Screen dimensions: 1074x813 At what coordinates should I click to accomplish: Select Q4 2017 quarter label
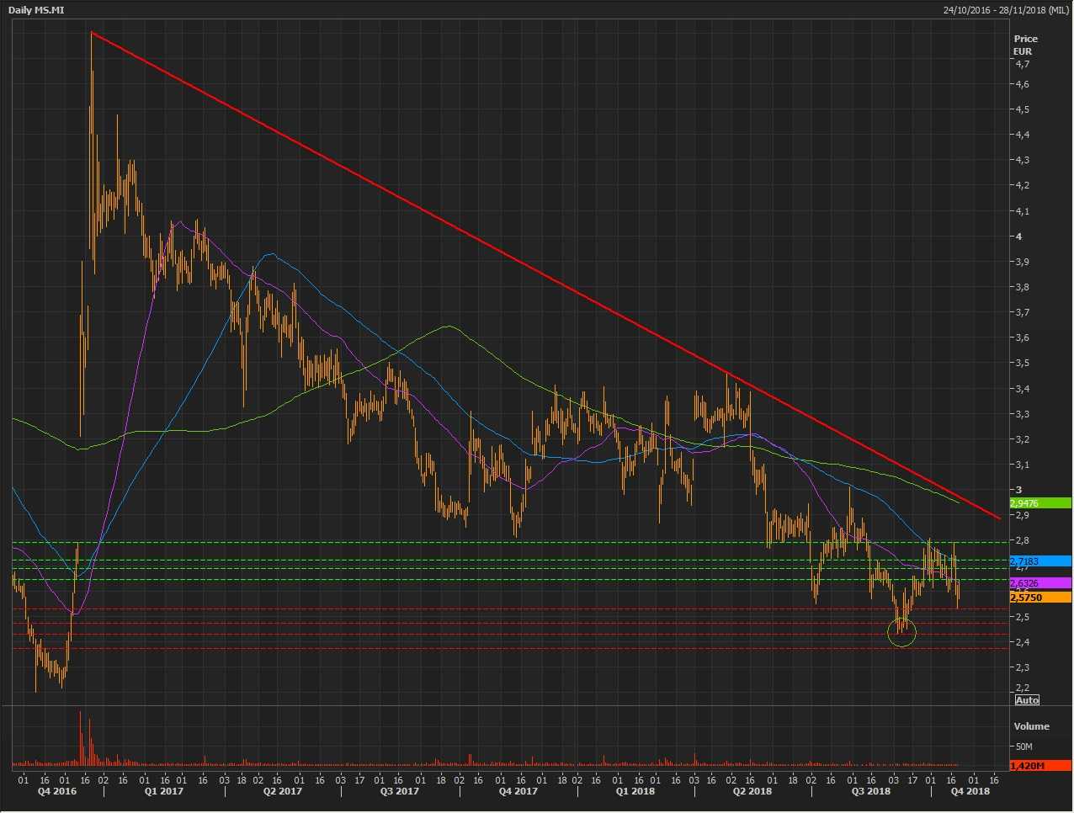coord(518,791)
